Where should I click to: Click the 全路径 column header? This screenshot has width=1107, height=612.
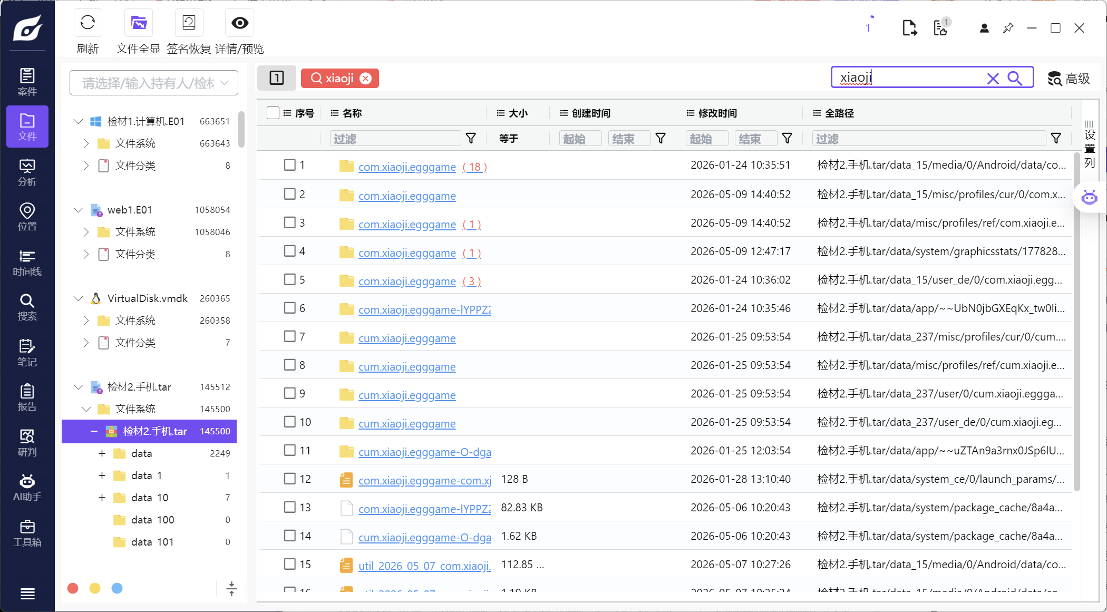[x=839, y=113]
